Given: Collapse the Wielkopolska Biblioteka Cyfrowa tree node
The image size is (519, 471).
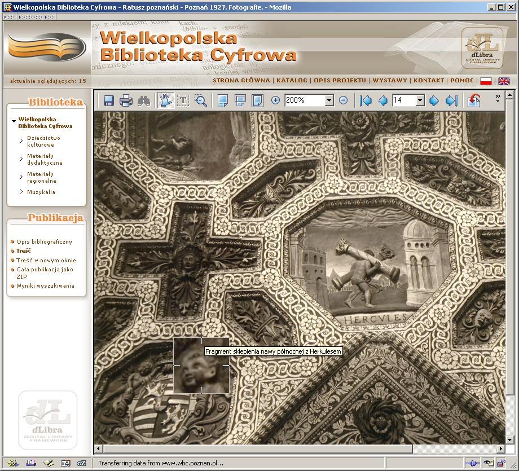Looking at the screenshot, I should 14,121.
